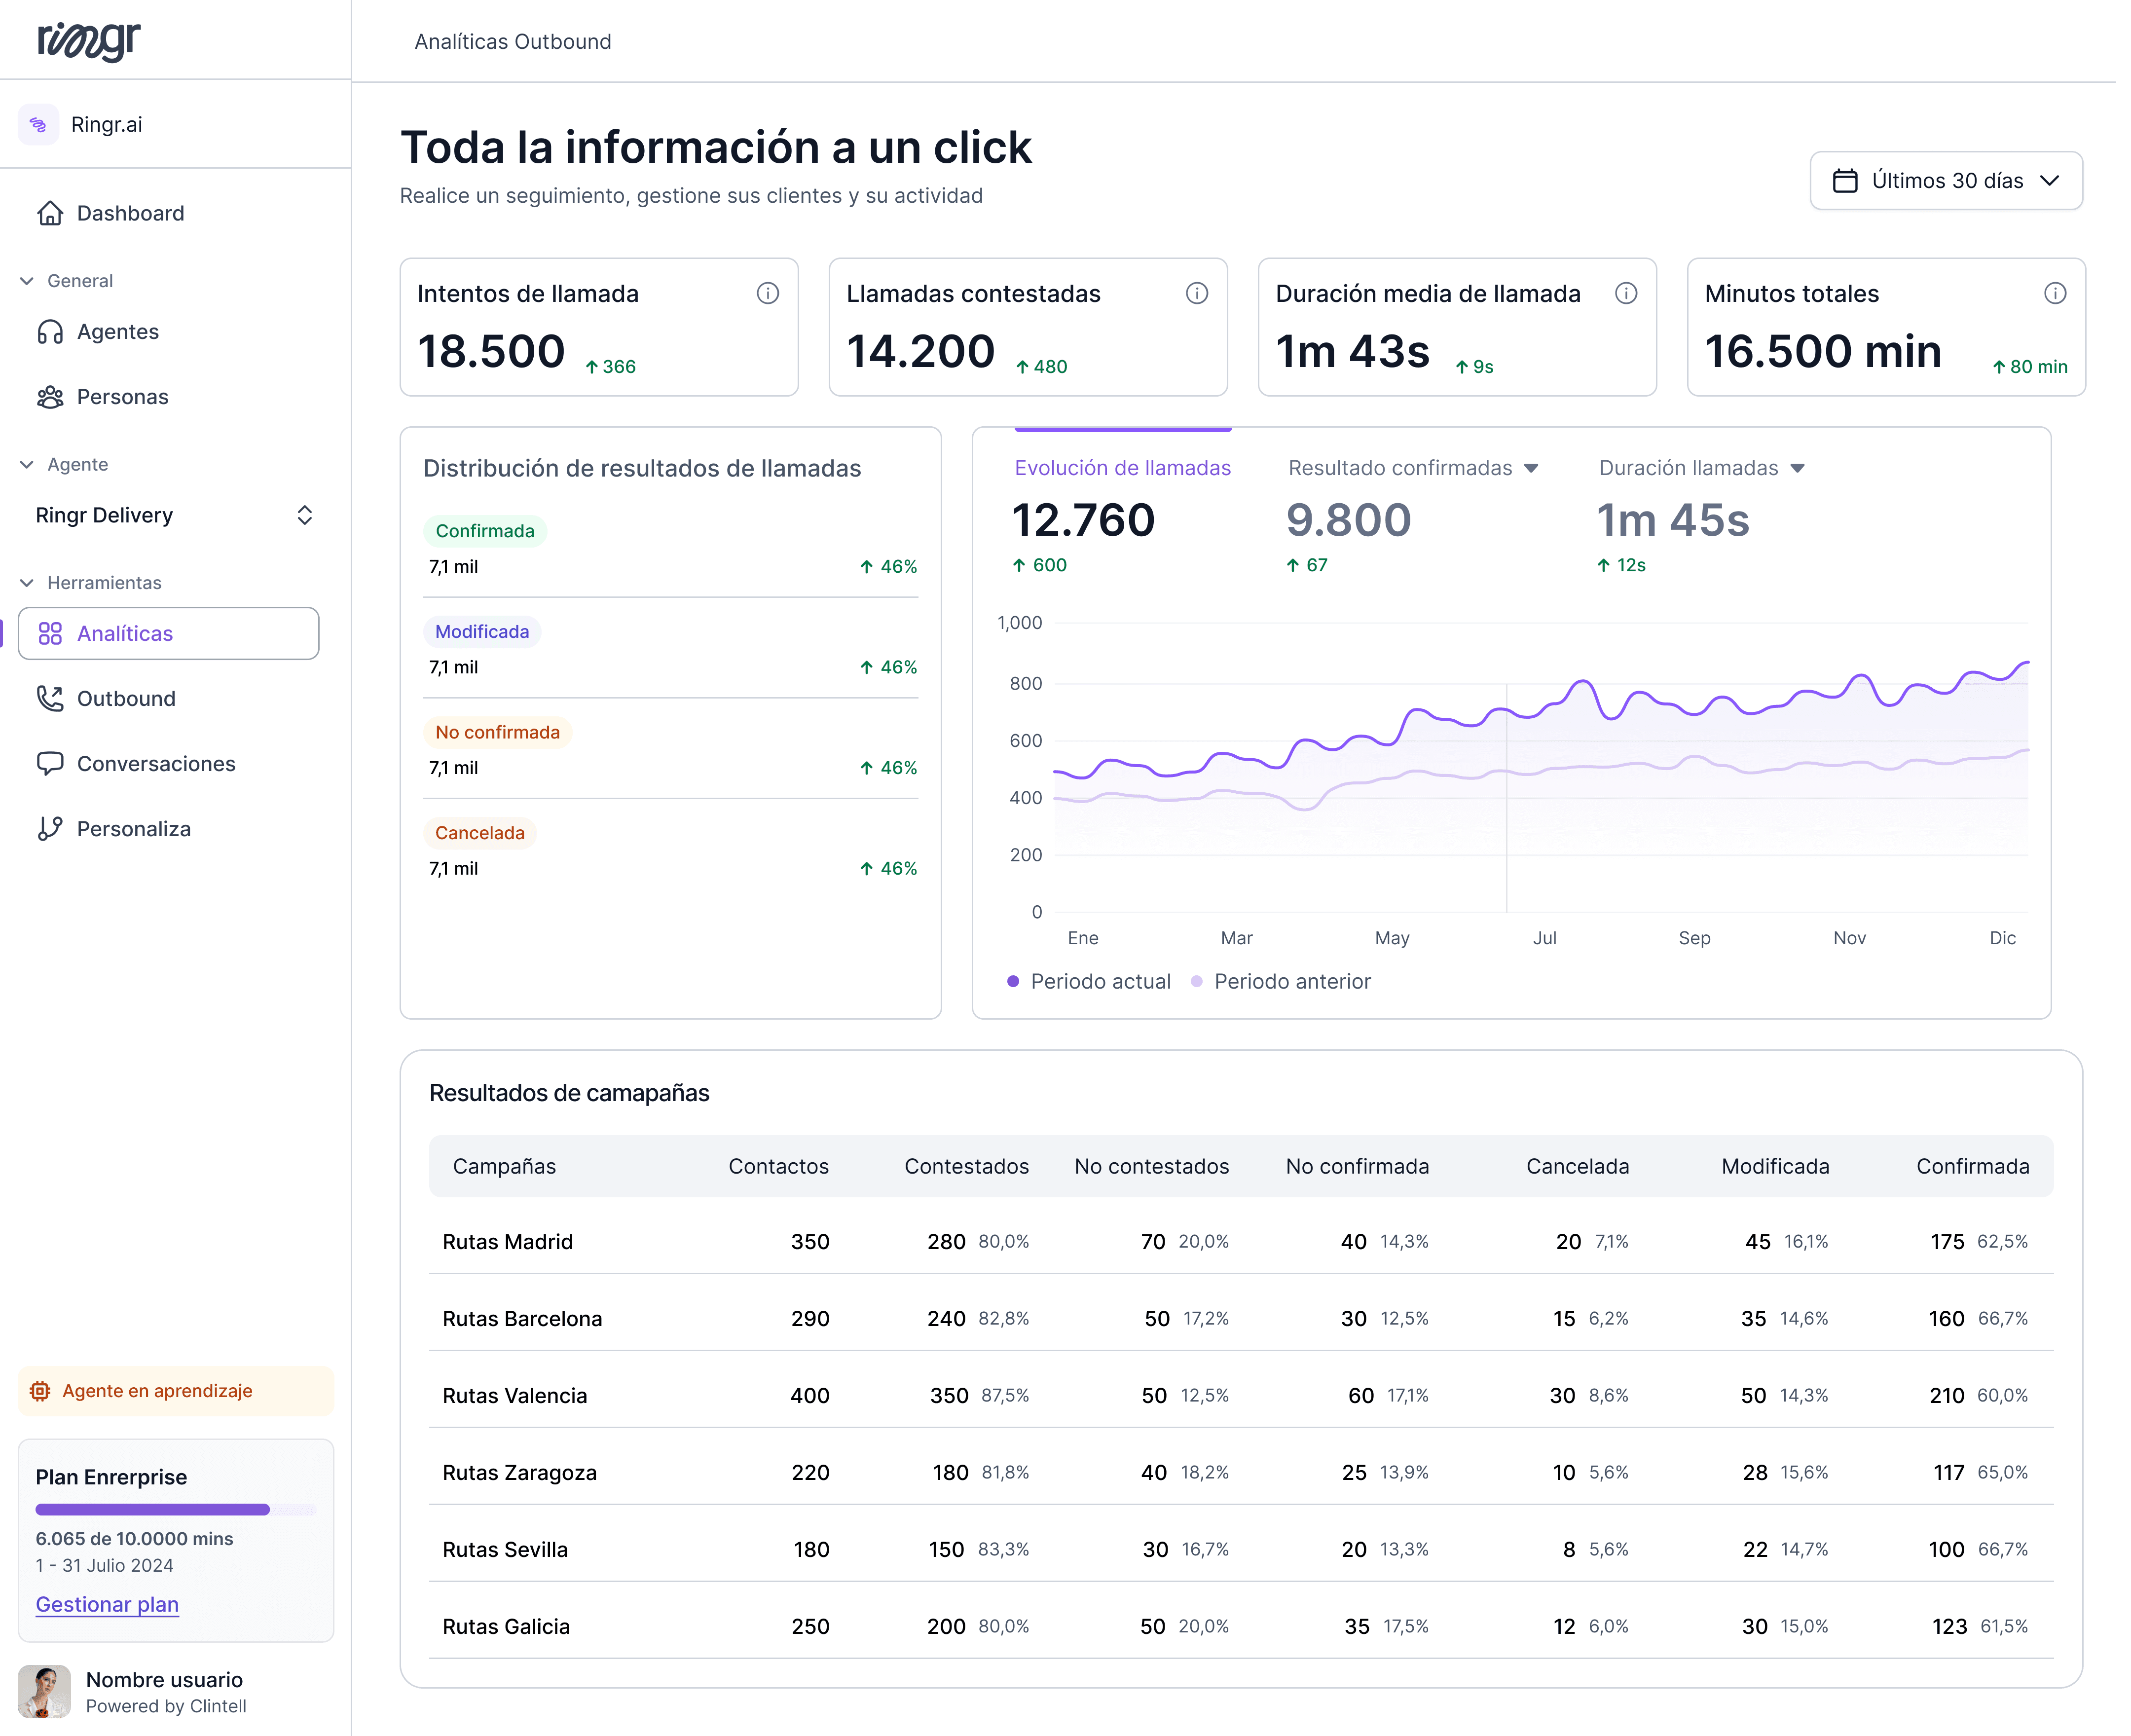Click the Ringr.ai workspace name

pos(106,125)
